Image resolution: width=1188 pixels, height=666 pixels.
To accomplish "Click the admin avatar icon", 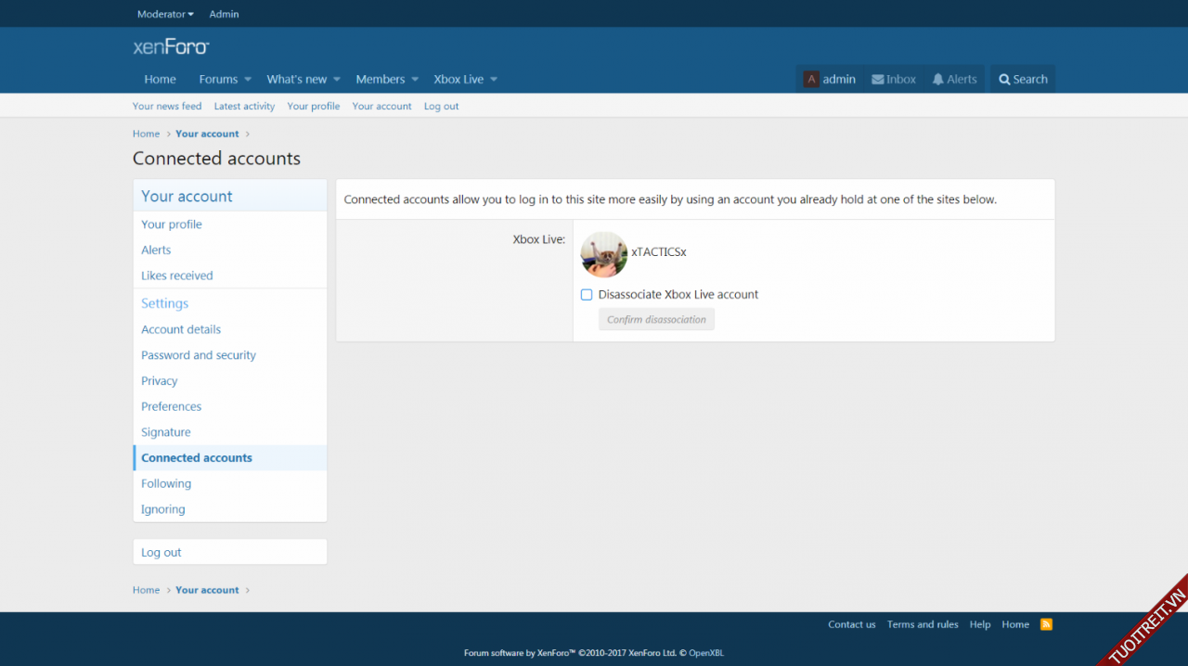I will pyautogui.click(x=811, y=80).
